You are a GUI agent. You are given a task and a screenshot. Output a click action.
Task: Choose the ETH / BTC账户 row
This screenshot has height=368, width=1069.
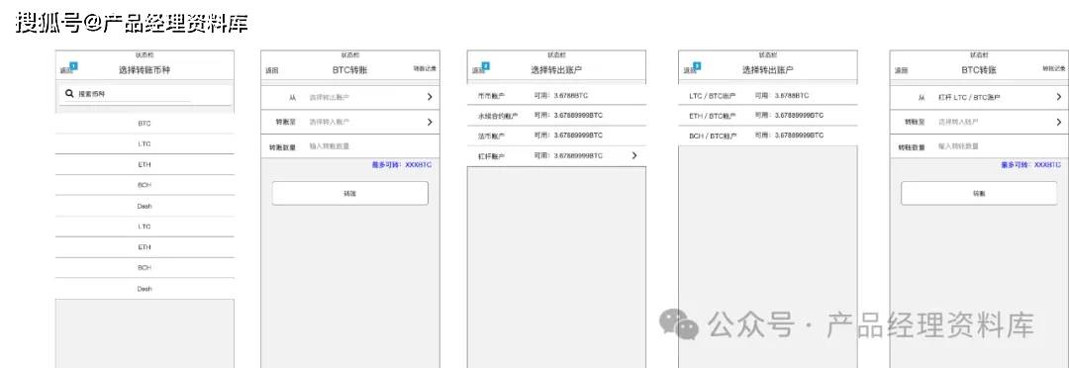tap(768, 115)
